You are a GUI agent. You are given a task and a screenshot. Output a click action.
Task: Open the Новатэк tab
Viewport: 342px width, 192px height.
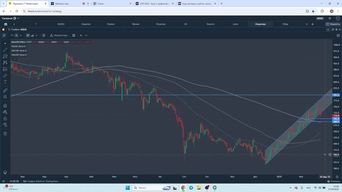pos(85,24)
